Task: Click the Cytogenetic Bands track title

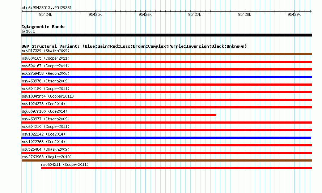Action: coord(43,27)
